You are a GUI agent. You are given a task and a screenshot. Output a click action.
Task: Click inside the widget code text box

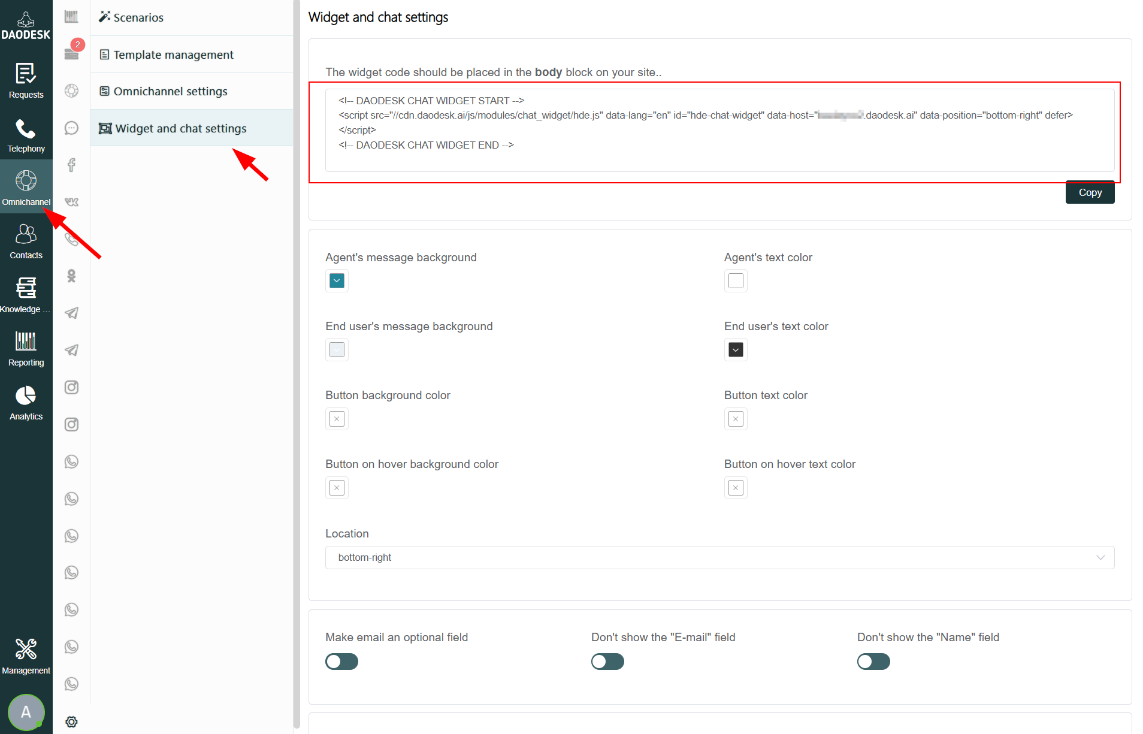(719, 130)
